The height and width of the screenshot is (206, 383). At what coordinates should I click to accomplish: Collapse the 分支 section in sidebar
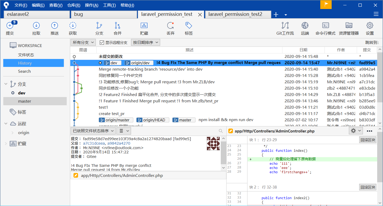coord(6,84)
